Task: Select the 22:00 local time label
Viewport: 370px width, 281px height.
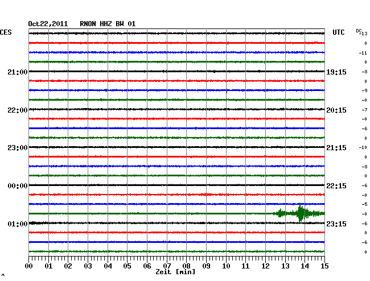Action: [x=18, y=110]
